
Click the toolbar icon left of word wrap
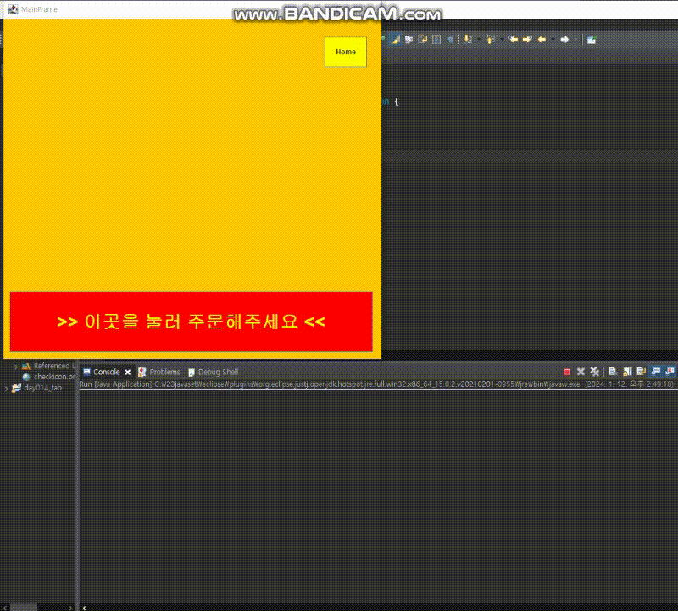click(x=408, y=39)
